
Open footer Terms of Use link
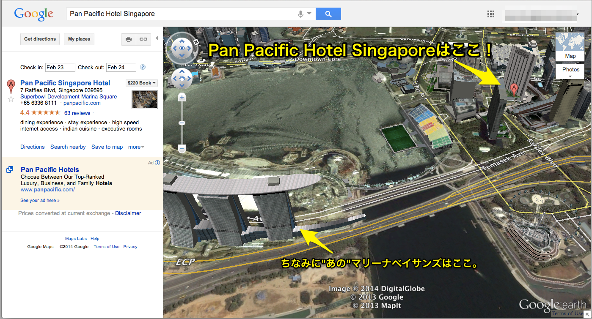(x=107, y=247)
